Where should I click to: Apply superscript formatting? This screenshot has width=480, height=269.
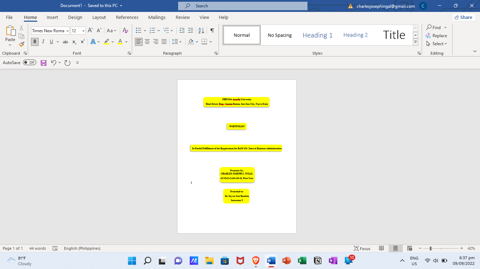tap(83, 42)
